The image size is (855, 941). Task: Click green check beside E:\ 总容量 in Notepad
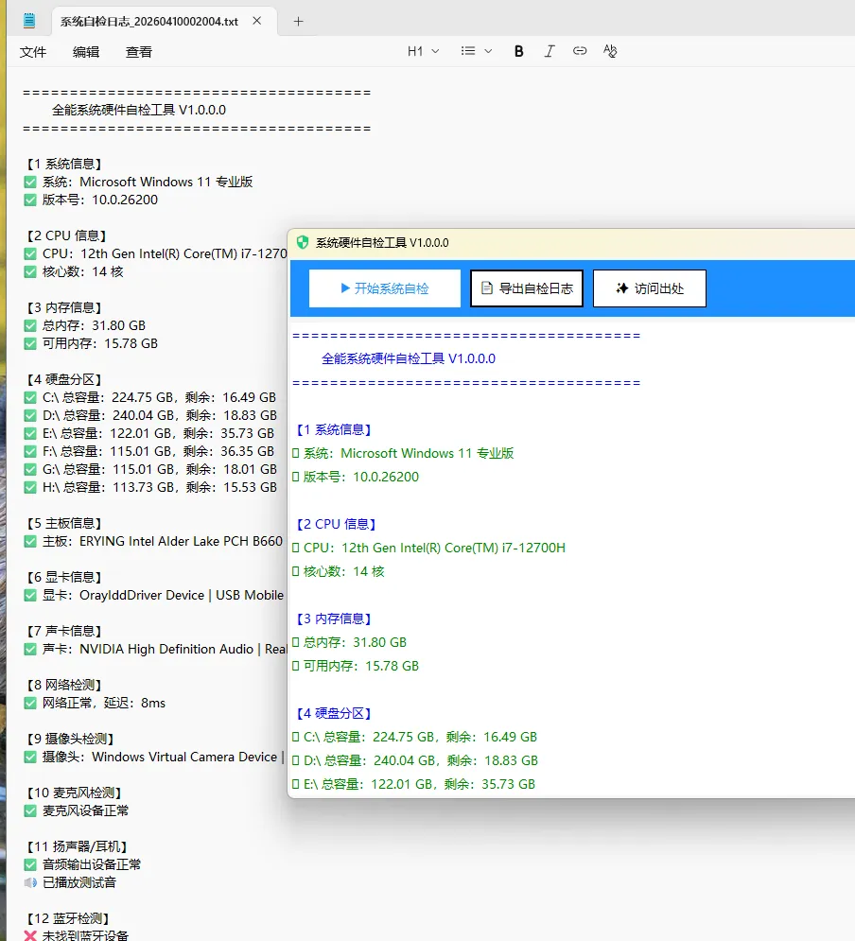pyautogui.click(x=30, y=434)
